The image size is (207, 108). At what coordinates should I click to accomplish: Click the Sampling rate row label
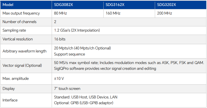coord(14,30)
